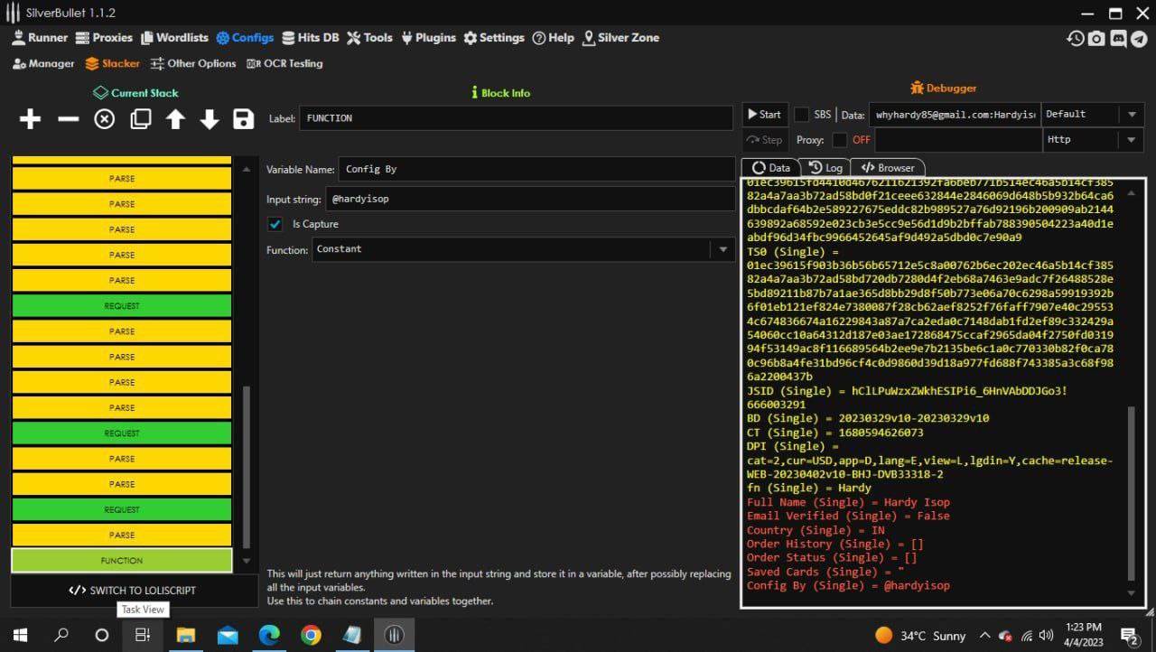1156x652 pixels.
Task: Click the plus icon to add a block
Action: click(x=30, y=119)
